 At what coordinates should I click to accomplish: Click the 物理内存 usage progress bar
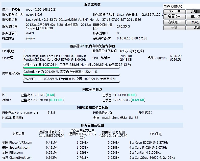(x=71, y=67)
